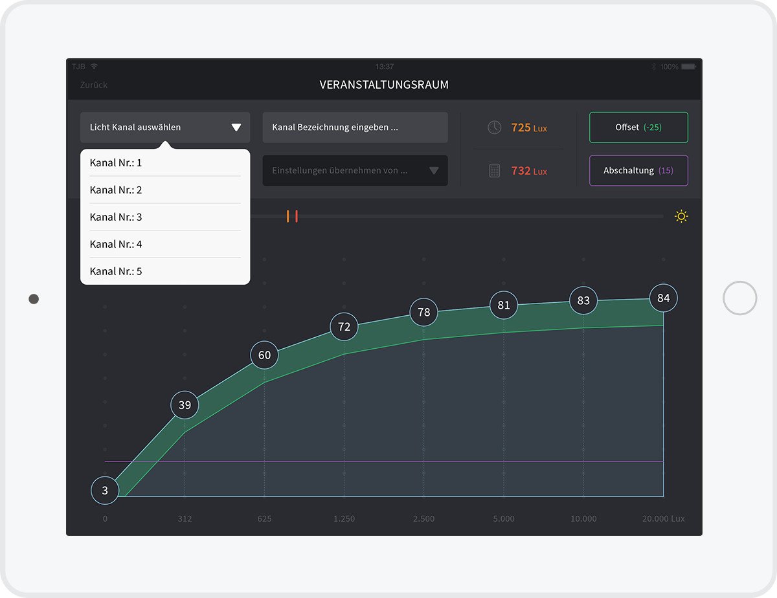Go back using Zurück link

click(x=94, y=85)
